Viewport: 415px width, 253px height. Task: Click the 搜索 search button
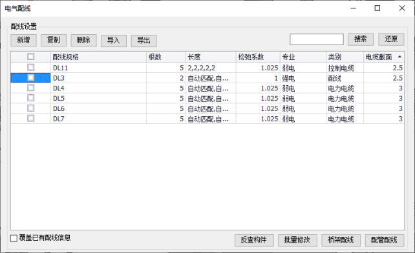point(361,39)
